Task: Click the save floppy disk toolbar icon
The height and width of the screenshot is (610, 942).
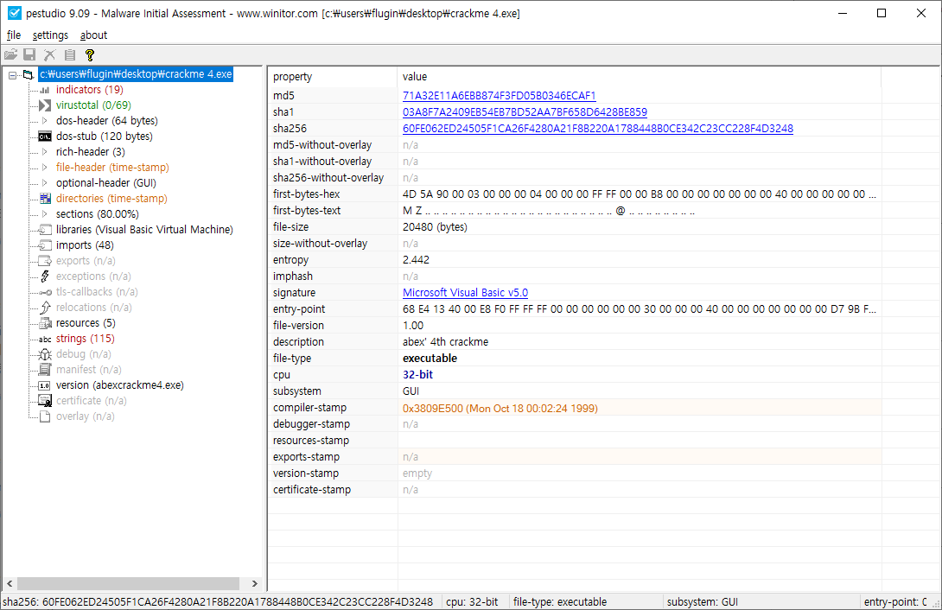Action: tap(29, 54)
